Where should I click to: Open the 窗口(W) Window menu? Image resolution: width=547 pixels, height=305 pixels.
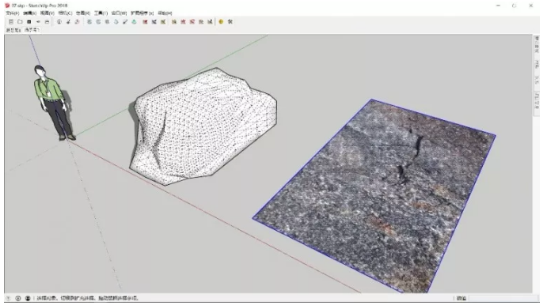click(x=119, y=13)
